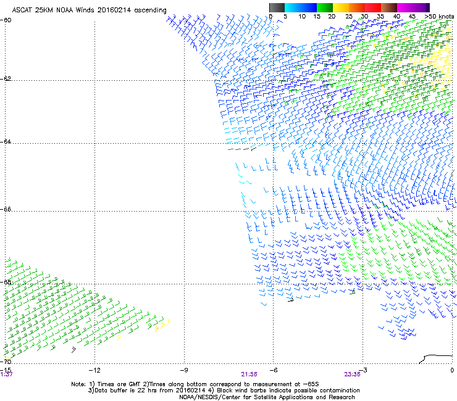Screen dimensions: 457x401
Task: Click the legend tick label '10'
Action: pos(302,17)
